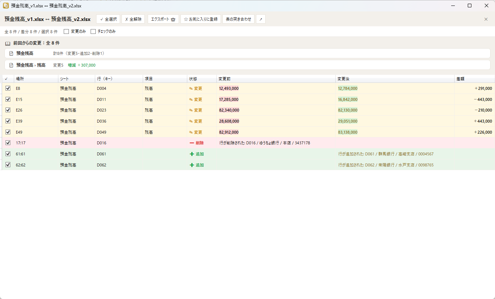Uncheck the deleted row 17:17 checkbox
This screenshot has width=495, height=299.
click(x=8, y=143)
